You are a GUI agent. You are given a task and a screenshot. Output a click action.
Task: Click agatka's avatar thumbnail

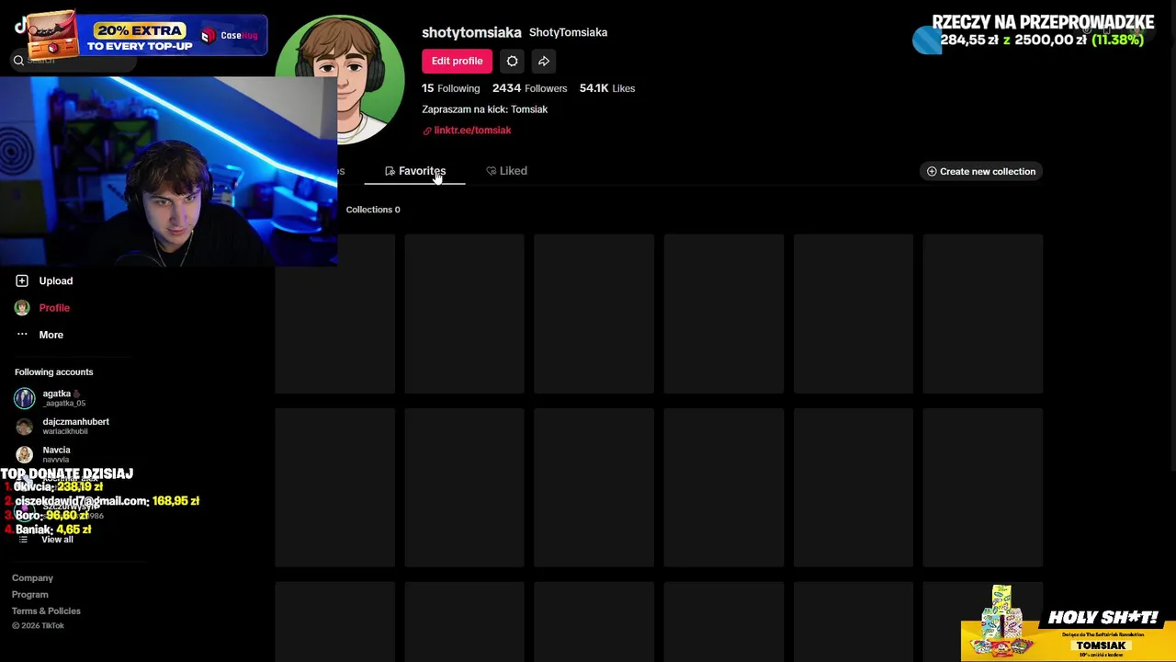tap(25, 398)
